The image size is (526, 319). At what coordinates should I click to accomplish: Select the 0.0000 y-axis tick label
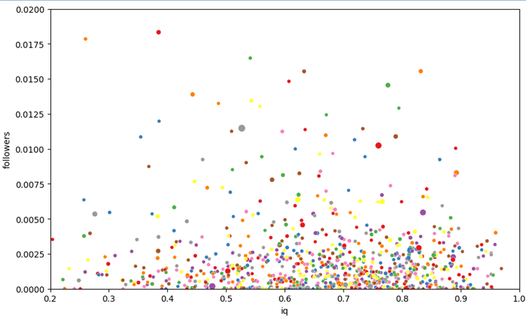[30, 289]
